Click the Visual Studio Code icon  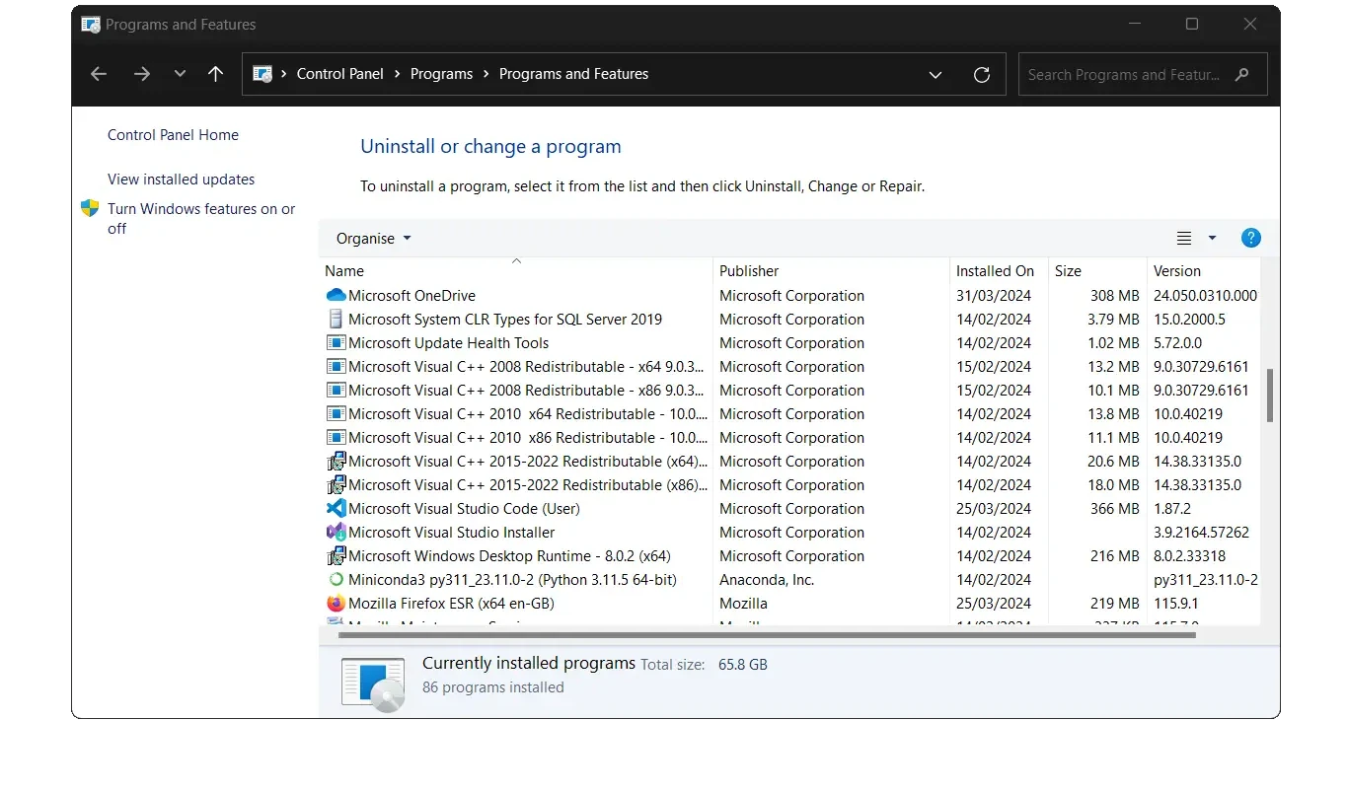point(336,508)
